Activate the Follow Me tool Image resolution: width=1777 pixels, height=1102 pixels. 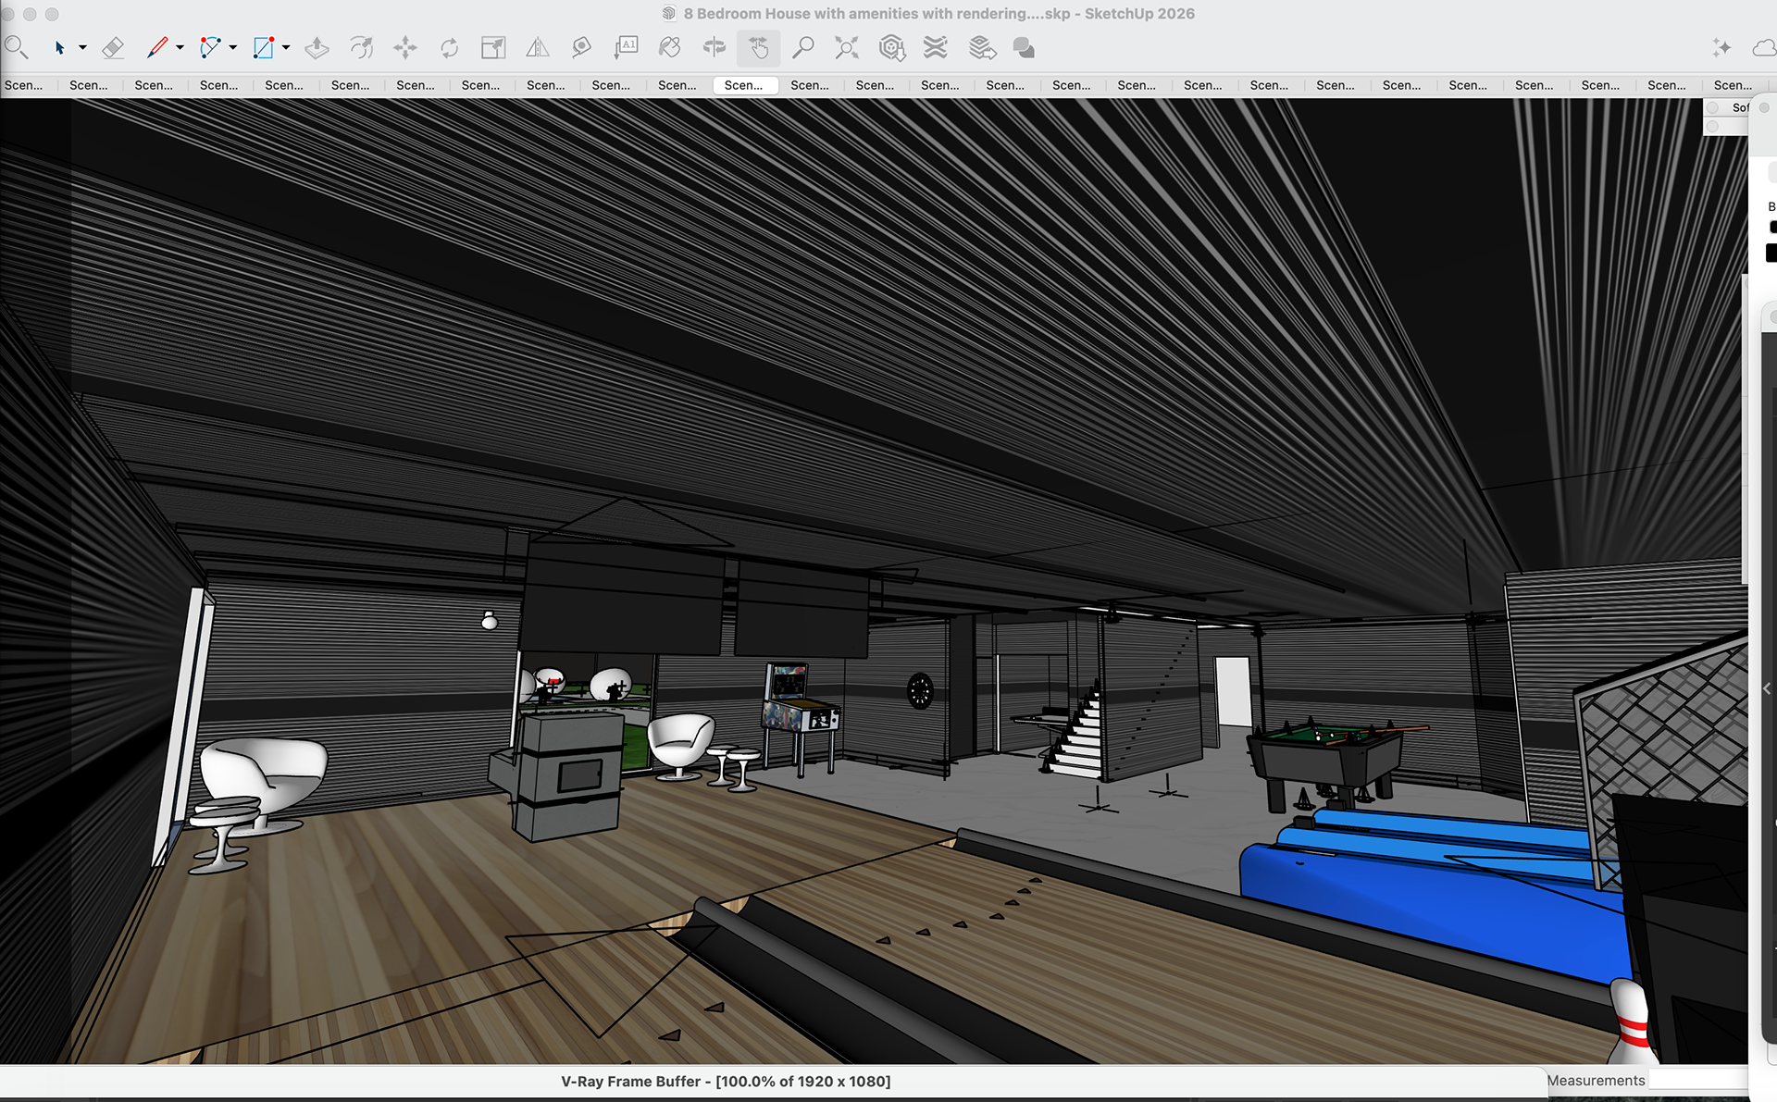[x=361, y=47]
